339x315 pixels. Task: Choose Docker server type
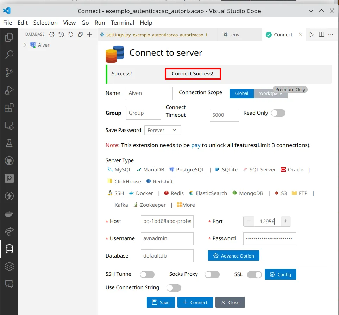point(141,193)
